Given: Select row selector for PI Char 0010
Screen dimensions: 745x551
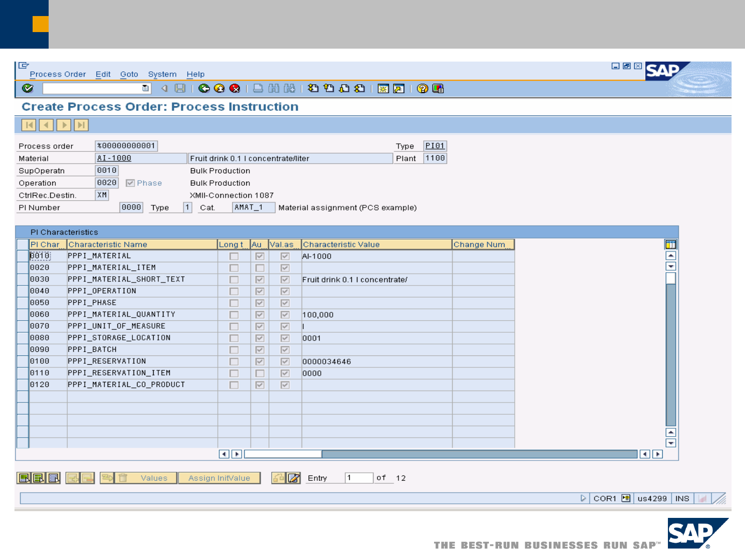Looking at the screenshot, I should 23,256.
